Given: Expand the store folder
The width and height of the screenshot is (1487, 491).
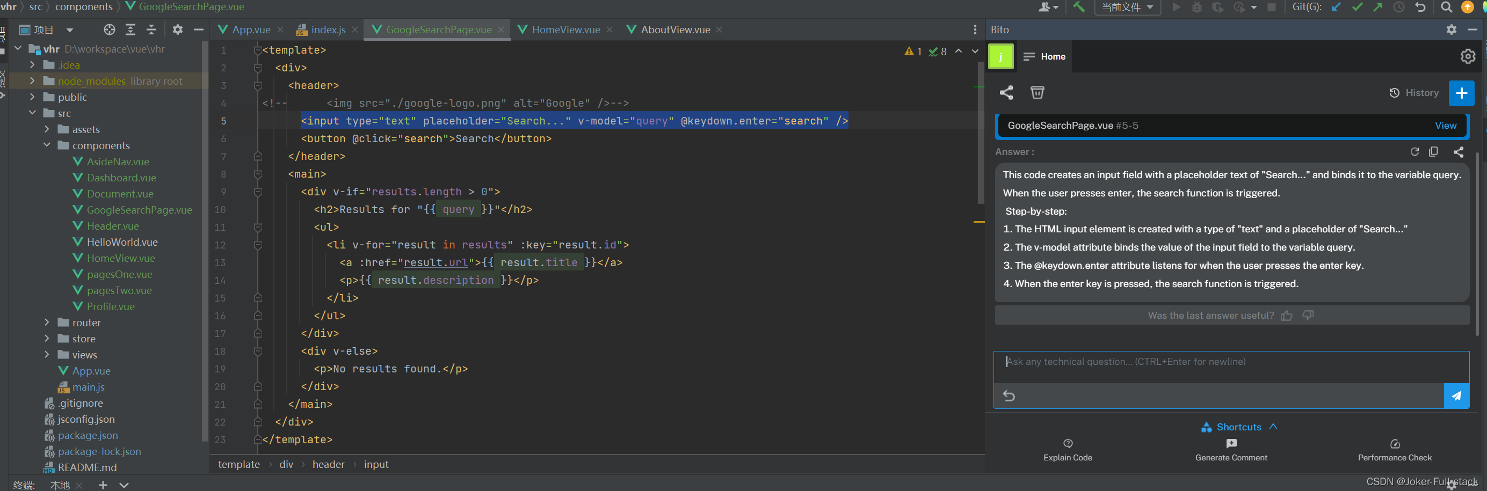Looking at the screenshot, I should (x=47, y=338).
